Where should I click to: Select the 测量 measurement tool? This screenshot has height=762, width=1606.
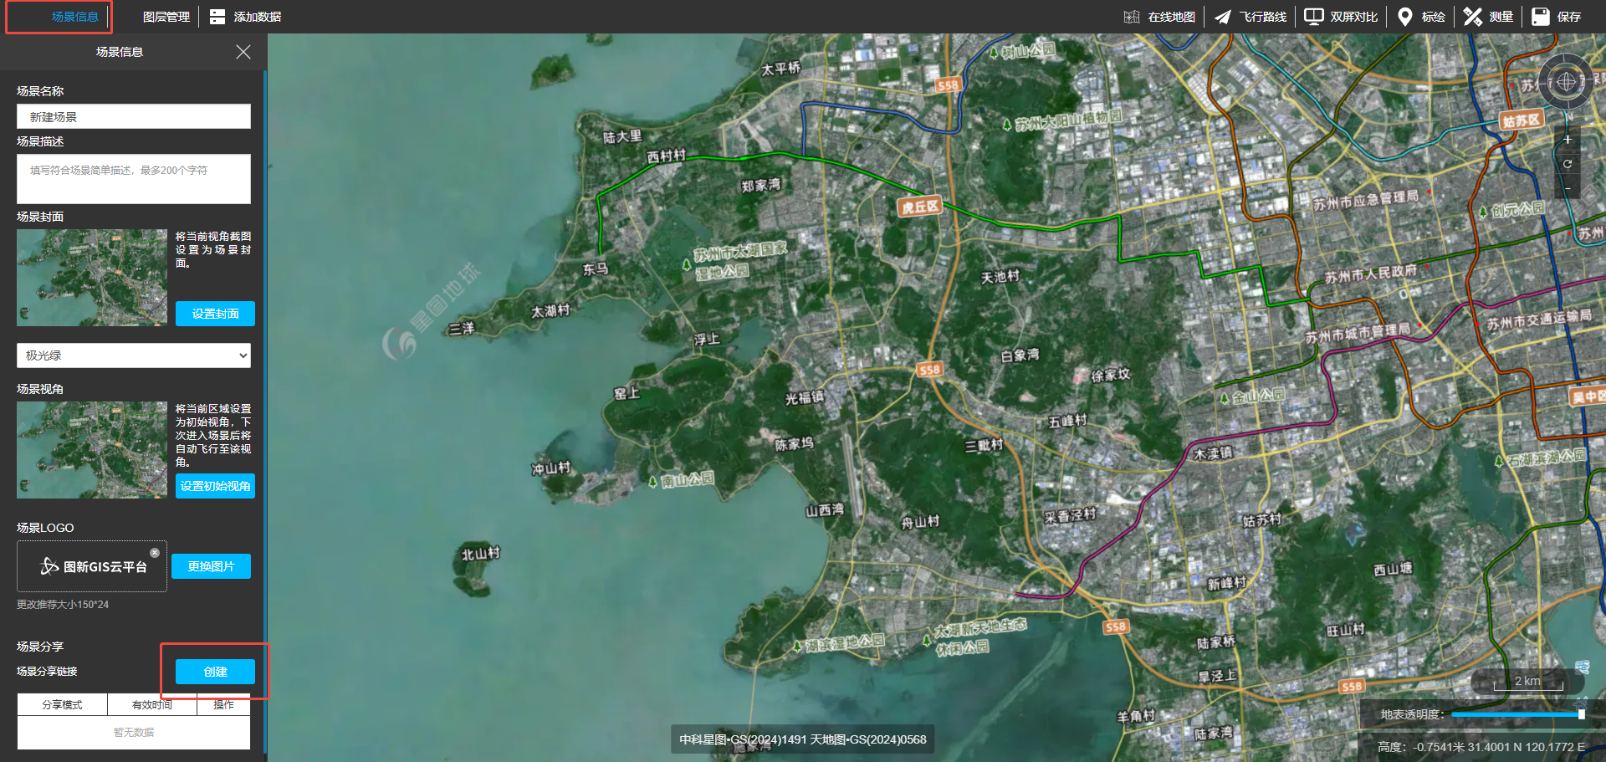pyautogui.click(x=1489, y=17)
